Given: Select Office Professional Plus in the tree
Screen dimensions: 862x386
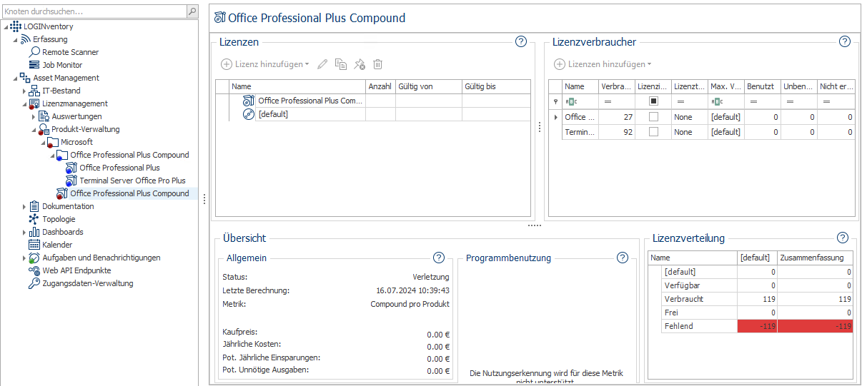Looking at the screenshot, I should 119,168.
